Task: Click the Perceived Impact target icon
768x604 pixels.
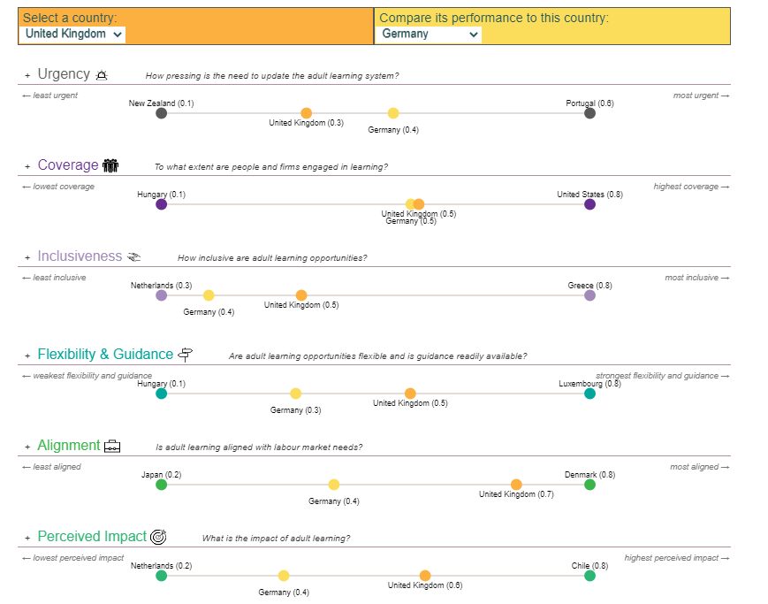Action: tap(158, 537)
